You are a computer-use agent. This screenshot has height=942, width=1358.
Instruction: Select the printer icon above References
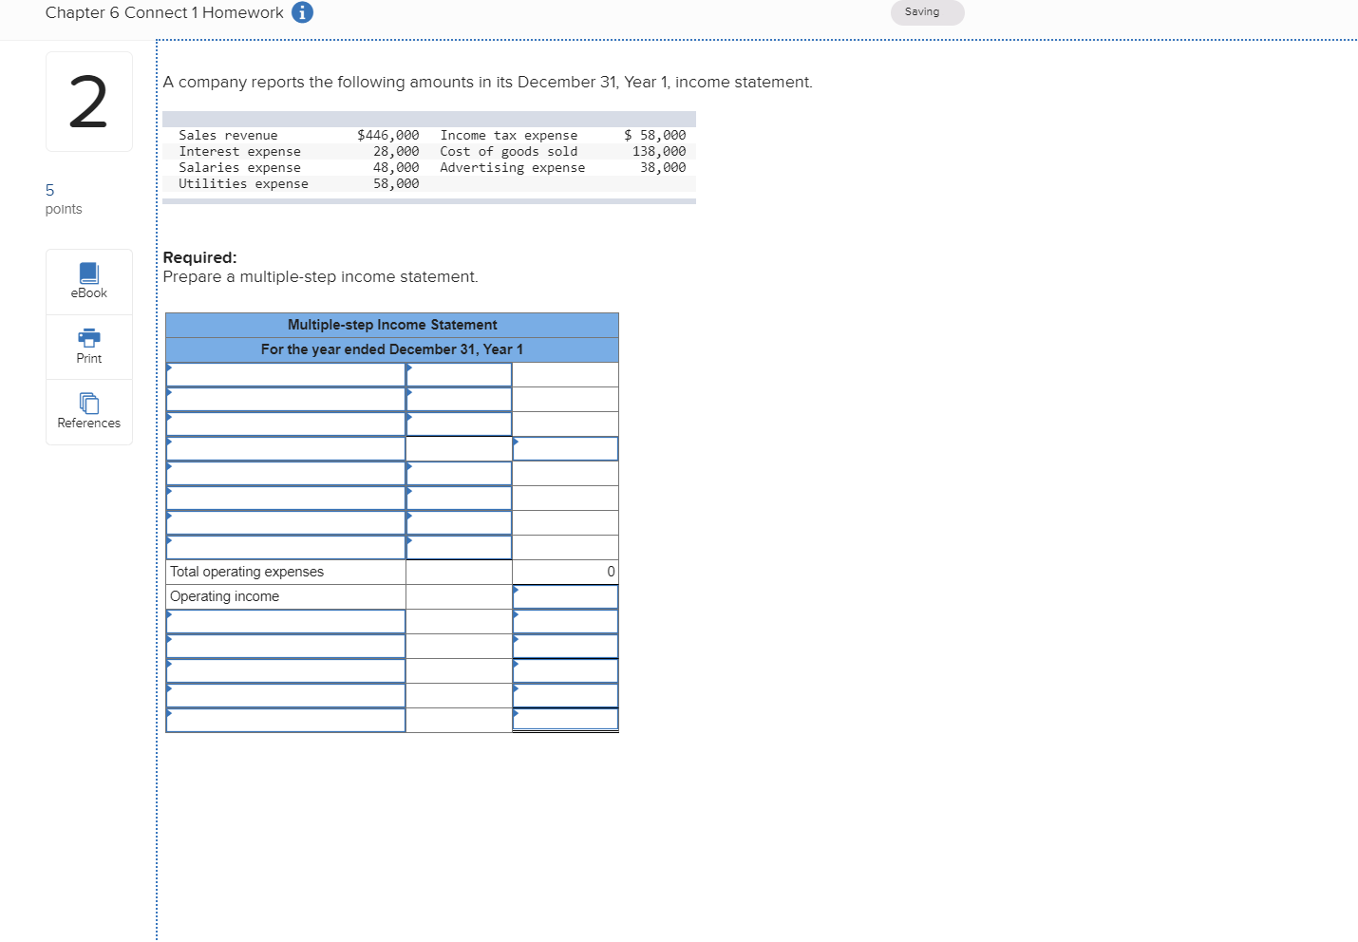(88, 338)
